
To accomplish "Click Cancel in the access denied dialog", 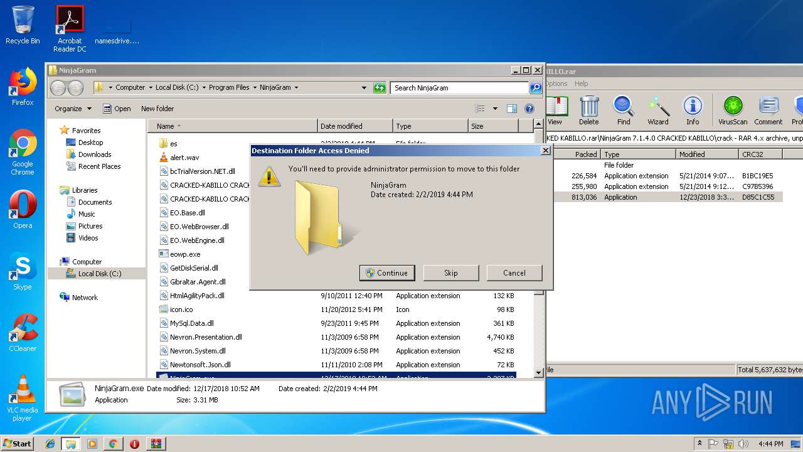I will 514,272.
